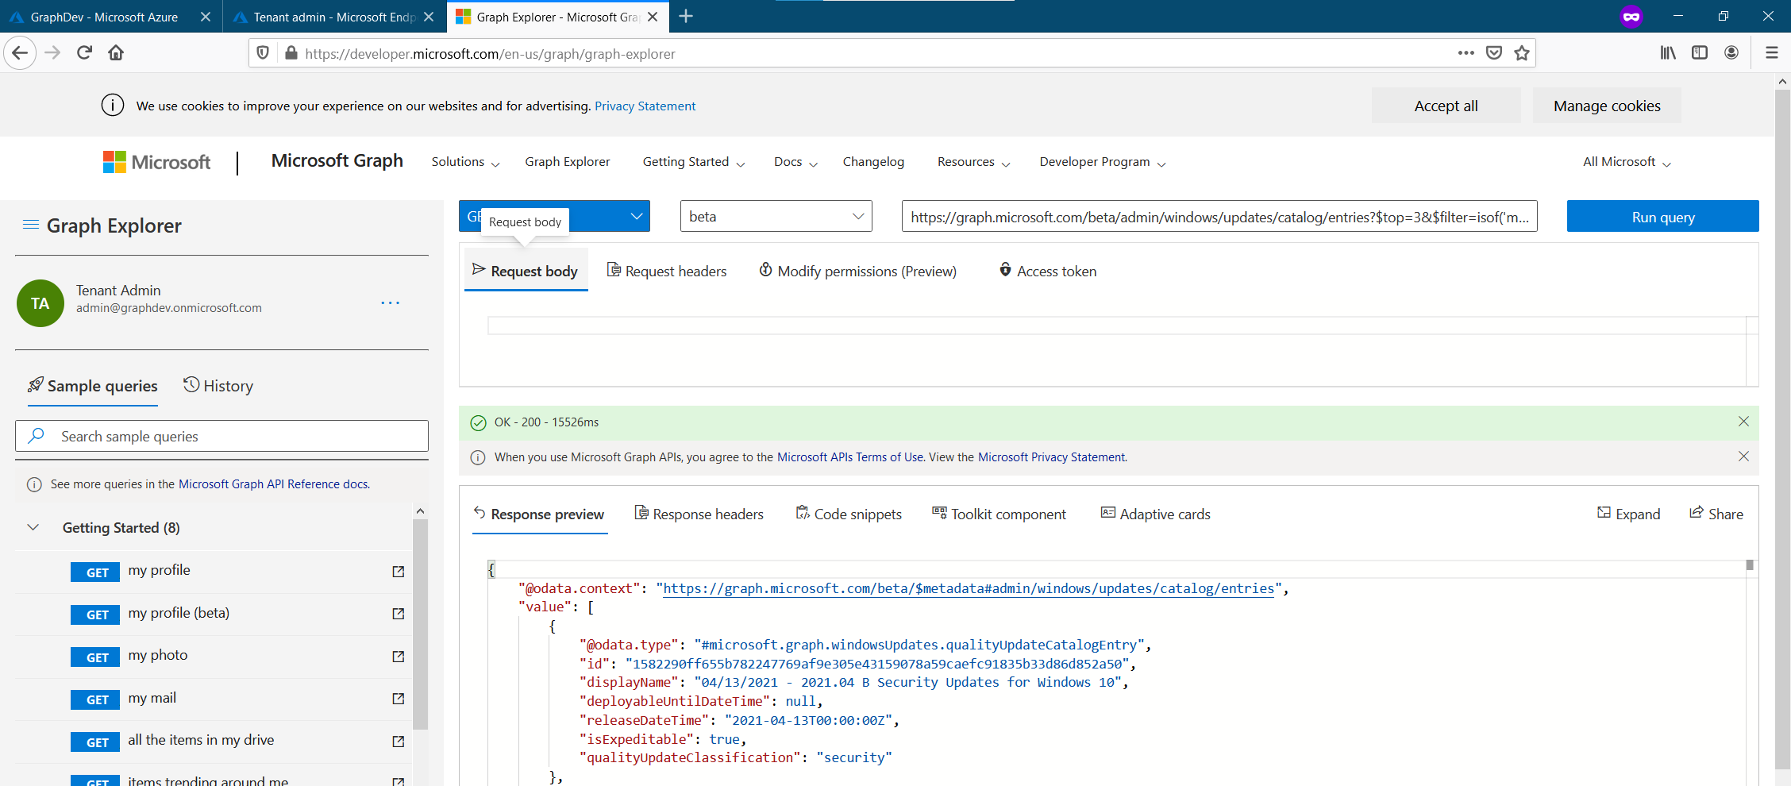1791x786 pixels.
Task: Select the Toolkit component icon
Action: [x=939, y=513]
